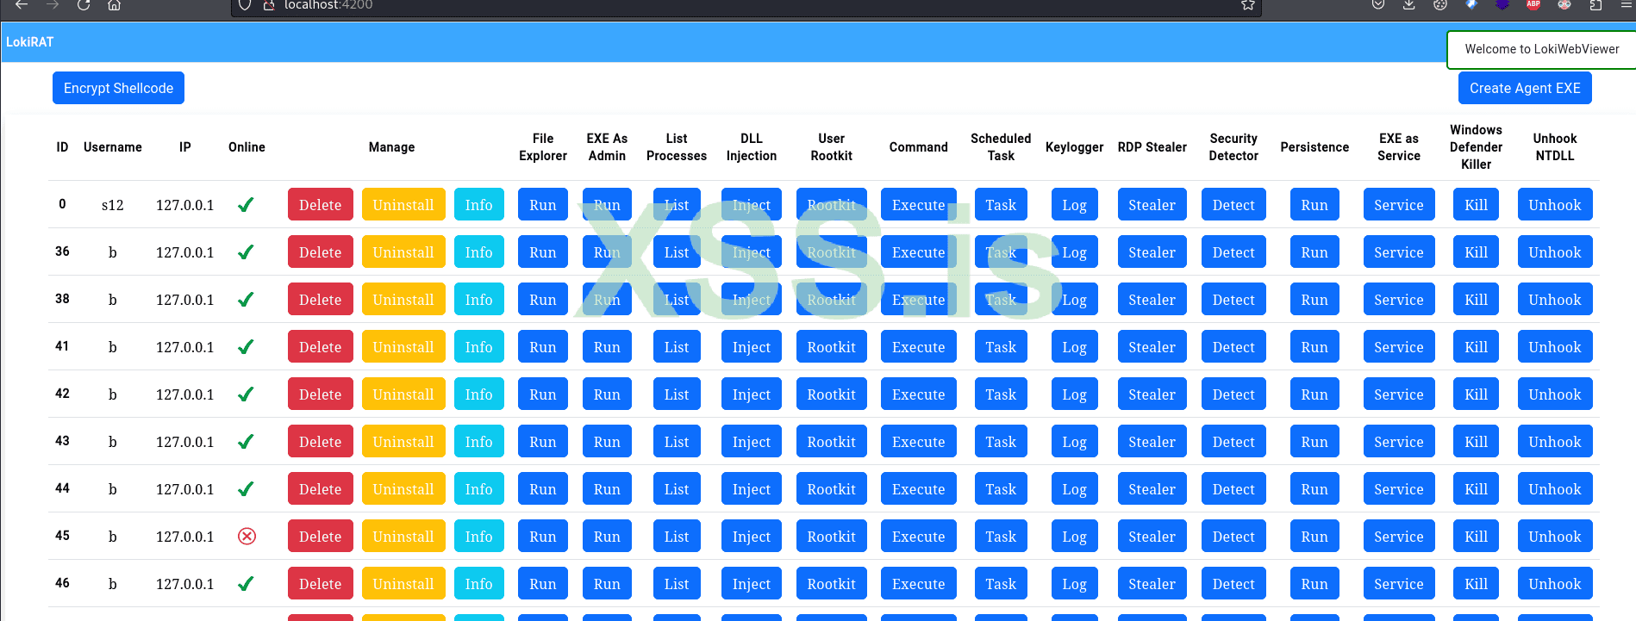
Task: Click the ID cell 44
Action: pyautogui.click(x=62, y=488)
